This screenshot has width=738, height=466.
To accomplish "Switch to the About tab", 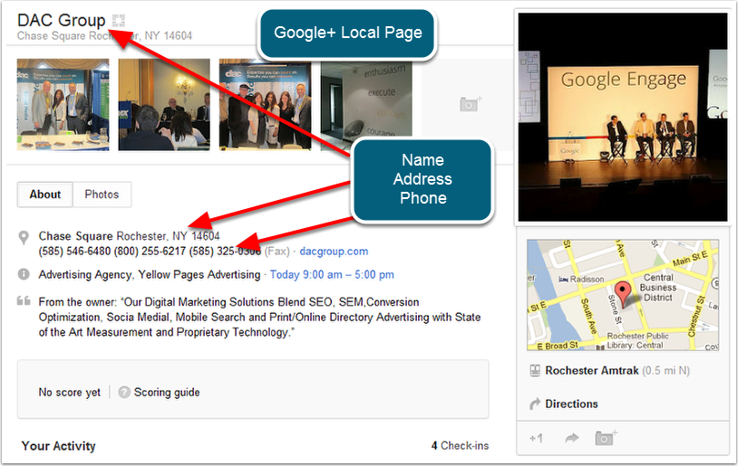I will coord(45,195).
